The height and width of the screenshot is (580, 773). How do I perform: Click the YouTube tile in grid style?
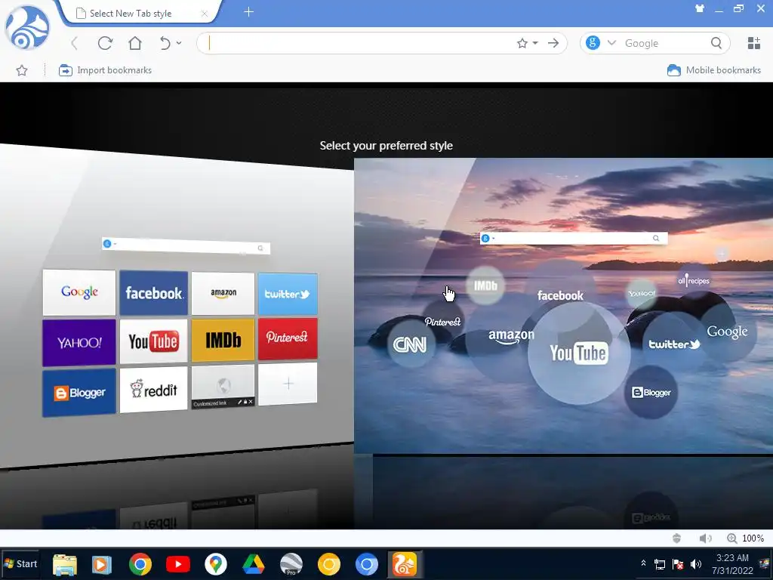154,341
